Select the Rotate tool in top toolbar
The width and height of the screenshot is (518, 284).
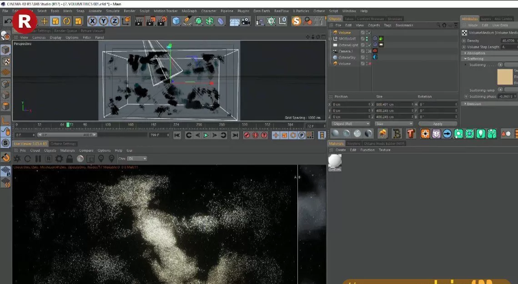coord(67,21)
